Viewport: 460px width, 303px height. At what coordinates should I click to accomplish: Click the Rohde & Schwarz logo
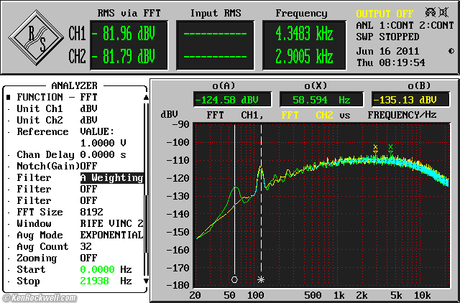37,37
